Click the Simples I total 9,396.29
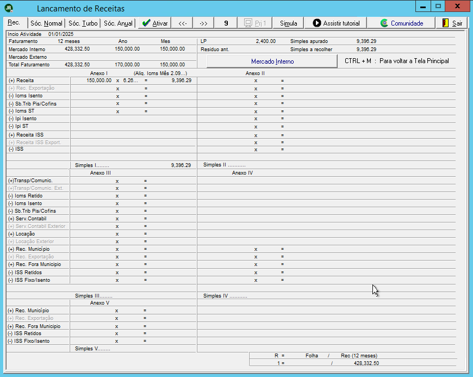Image resolution: width=473 pixels, height=377 pixels. (181, 165)
